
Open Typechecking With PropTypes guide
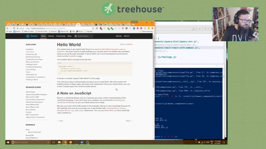[36, 94]
